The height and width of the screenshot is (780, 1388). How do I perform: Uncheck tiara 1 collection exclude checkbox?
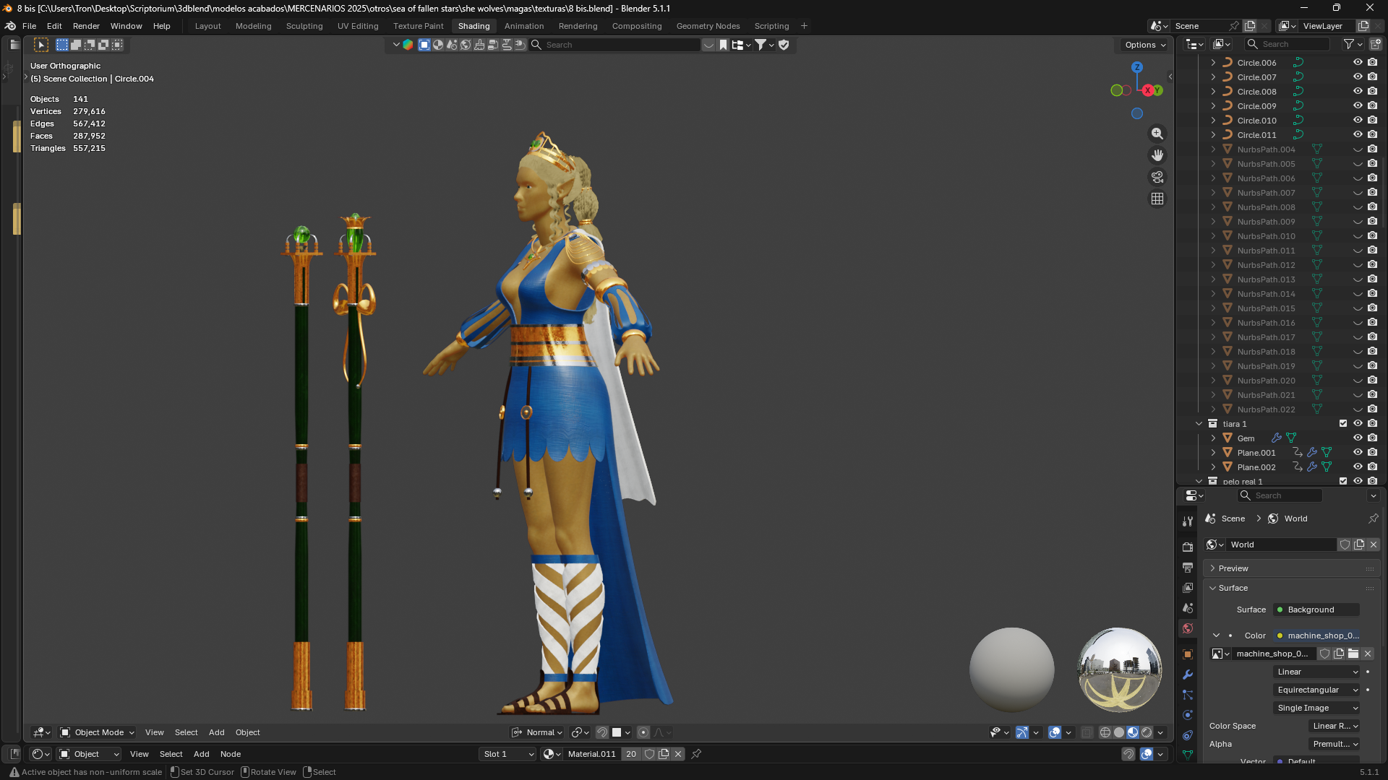click(1343, 424)
